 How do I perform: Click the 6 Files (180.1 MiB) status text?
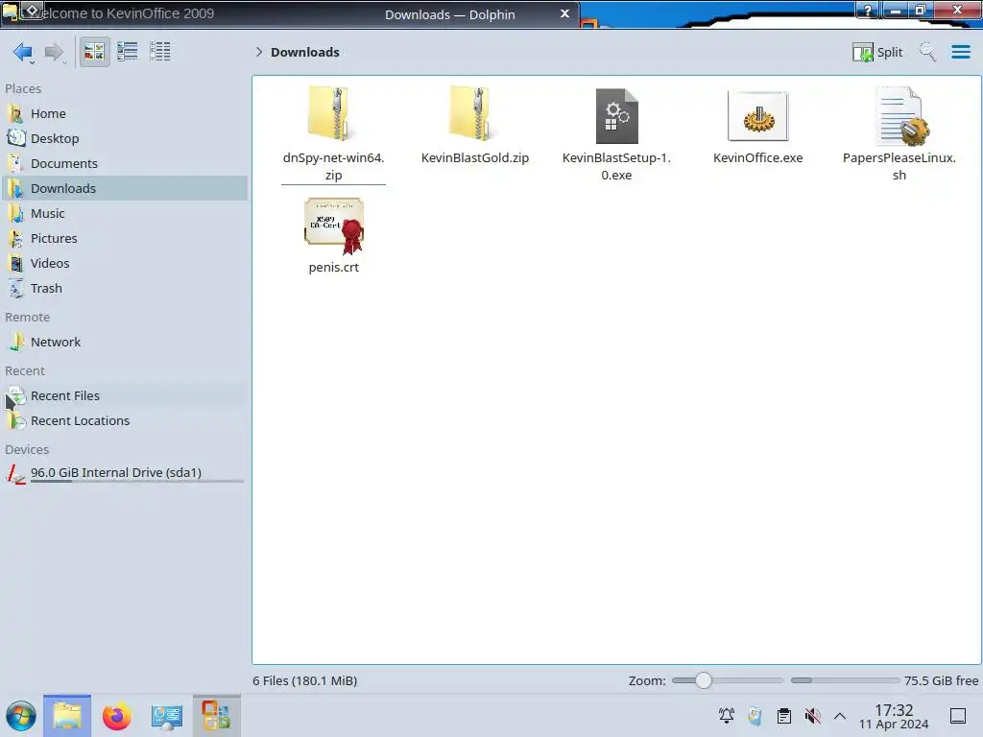[304, 680]
